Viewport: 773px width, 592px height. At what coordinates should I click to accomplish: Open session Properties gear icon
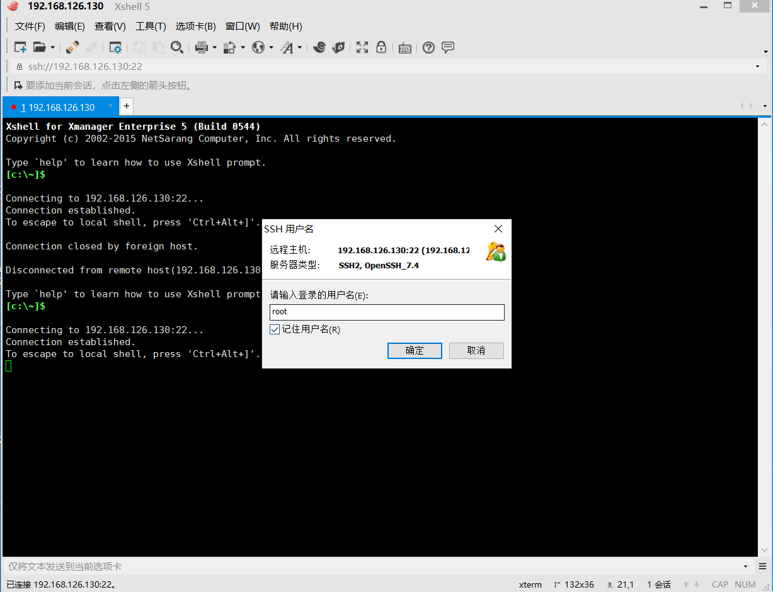pos(115,47)
